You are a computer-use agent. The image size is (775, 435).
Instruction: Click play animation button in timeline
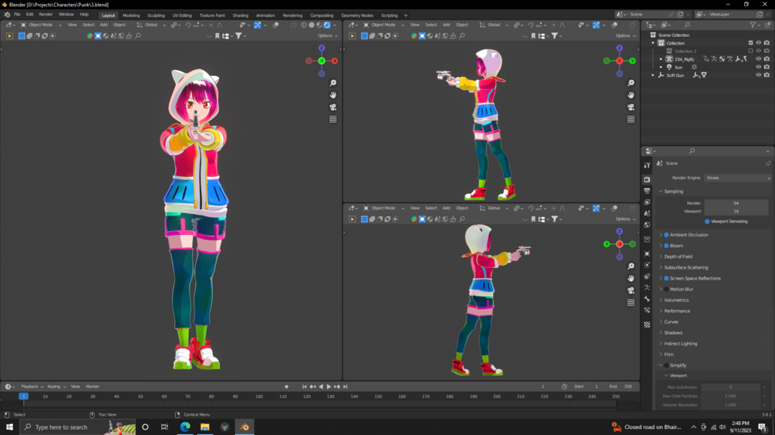point(329,386)
